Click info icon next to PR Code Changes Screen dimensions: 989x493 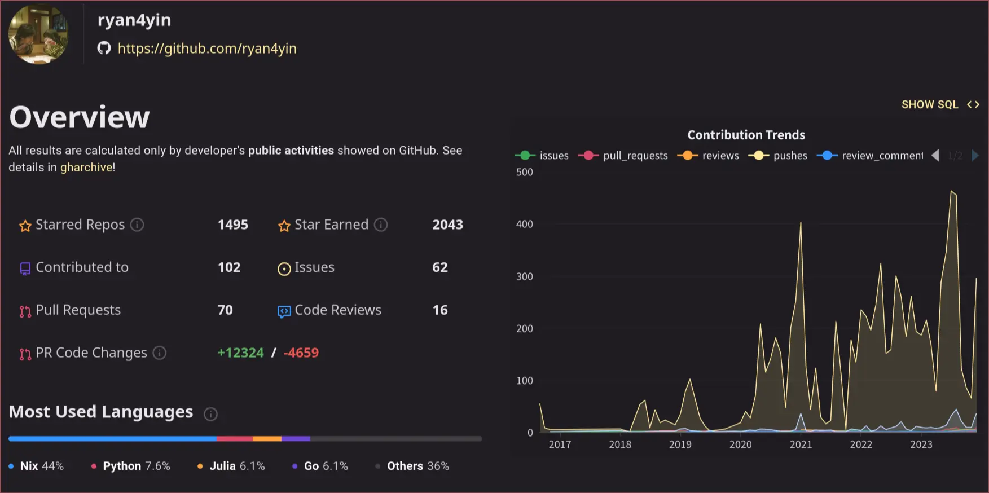tap(160, 353)
